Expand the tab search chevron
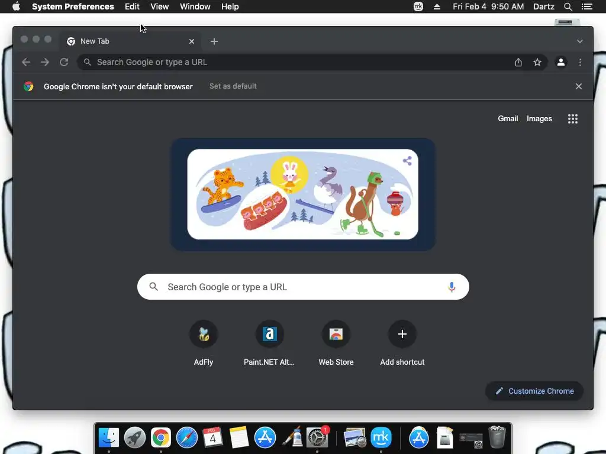 click(580, 41)
